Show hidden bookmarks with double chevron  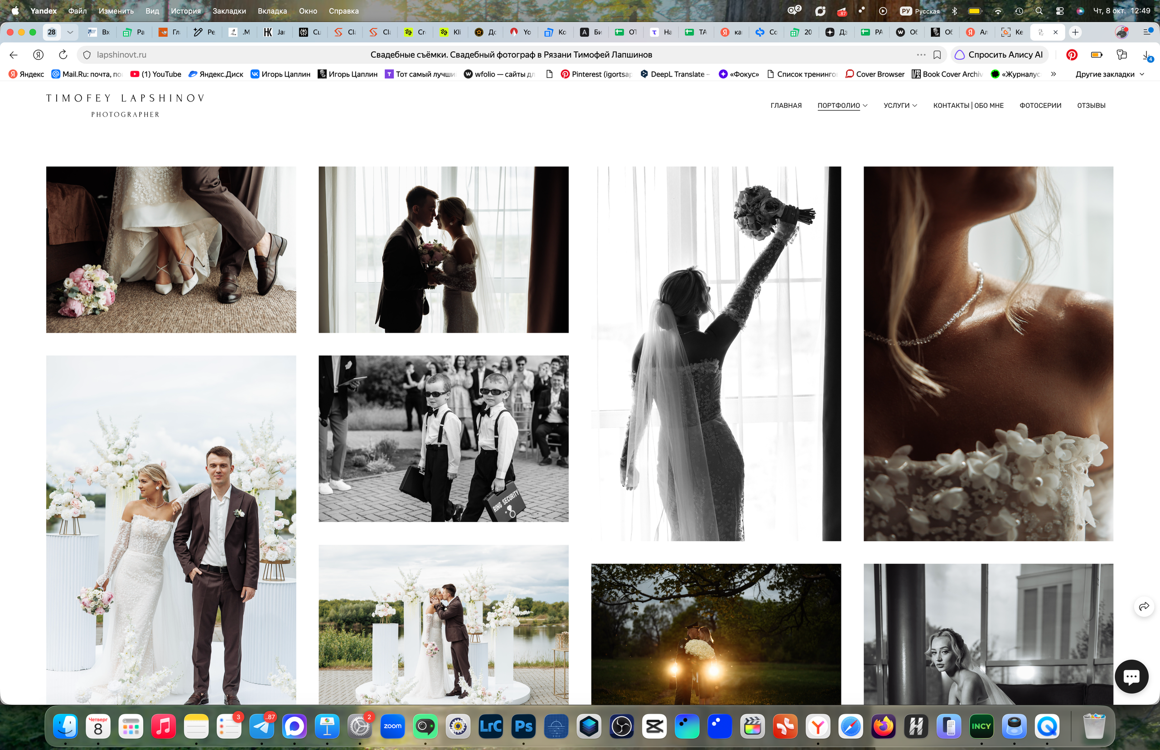click(1053, 74)
